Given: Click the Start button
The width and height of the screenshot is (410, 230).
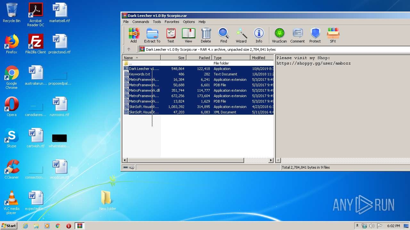Looking at the screenshot, I should [9, 226].
